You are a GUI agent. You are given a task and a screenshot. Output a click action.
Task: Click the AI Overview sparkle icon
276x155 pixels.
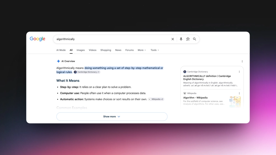(x=58, y=61)
